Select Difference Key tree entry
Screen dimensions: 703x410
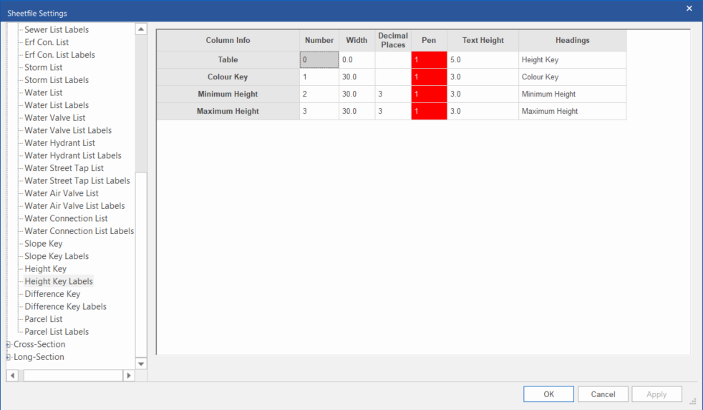pos(52,294)
